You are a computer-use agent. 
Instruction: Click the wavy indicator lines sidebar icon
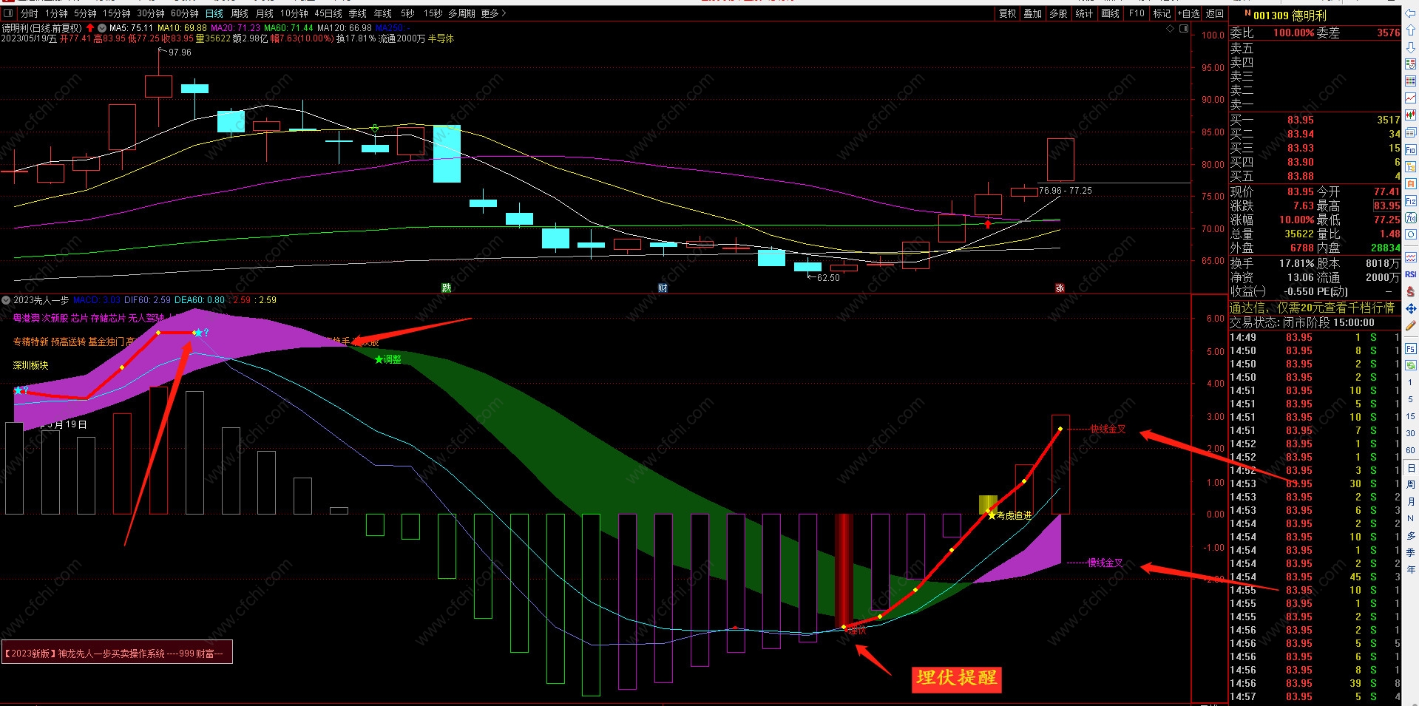[x=1411, y=258]
